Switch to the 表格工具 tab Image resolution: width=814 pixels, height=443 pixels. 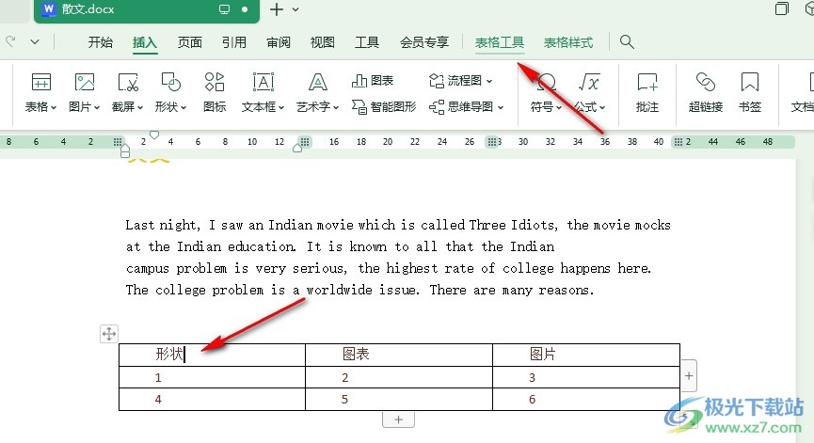[x=500, y=42]
